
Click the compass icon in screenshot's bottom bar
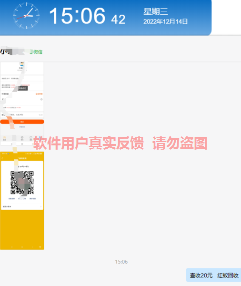coord(22,138)
